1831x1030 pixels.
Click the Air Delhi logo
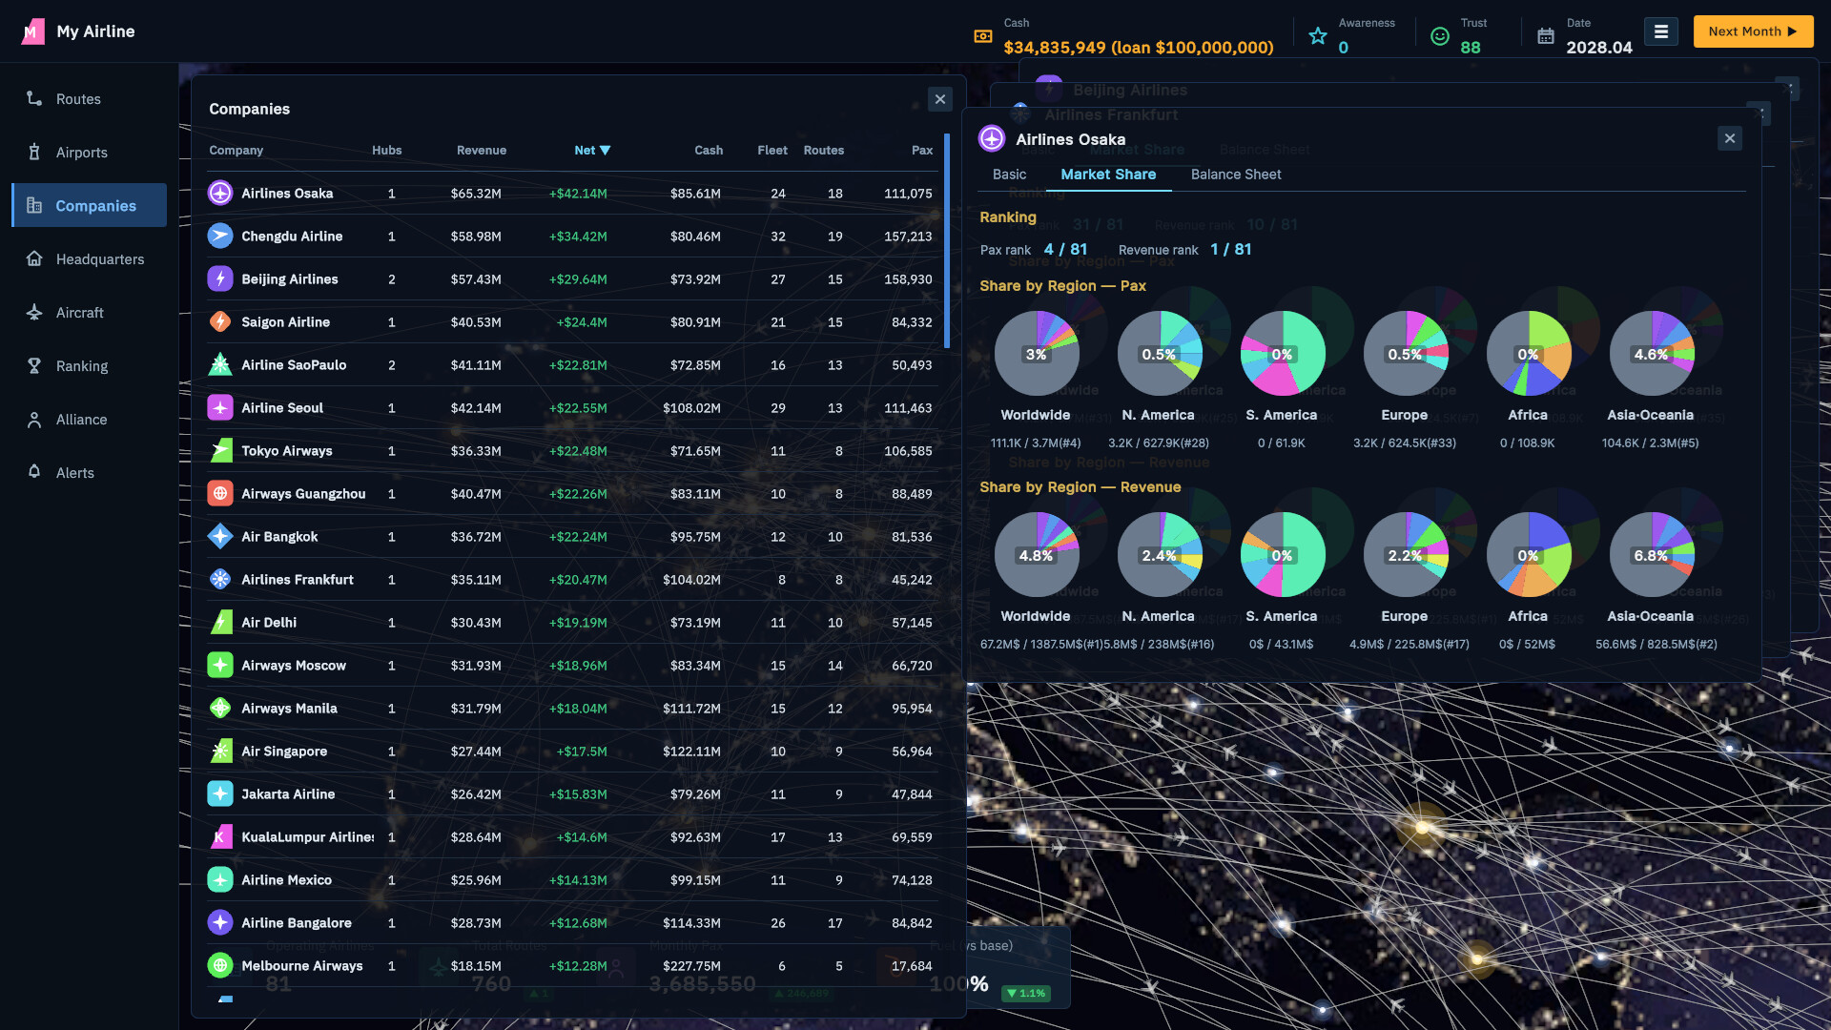[220, 622]
